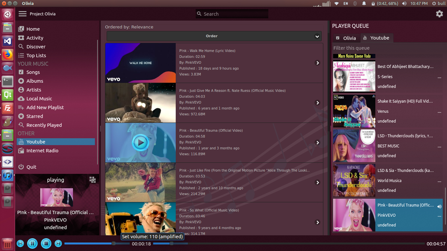Screen dimensions: 447x251
Task: Browse Albums in the sidebar
Action: point(56,81)
